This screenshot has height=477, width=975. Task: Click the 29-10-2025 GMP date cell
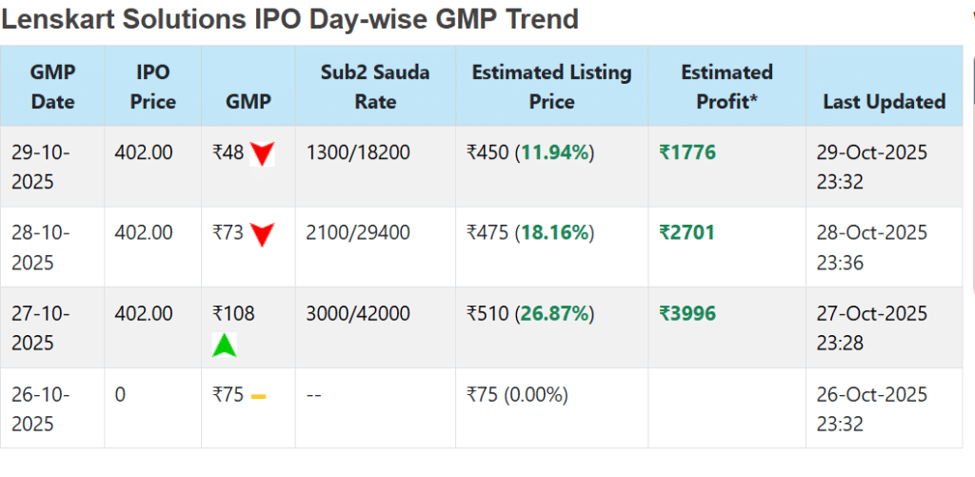coord(41,167)
